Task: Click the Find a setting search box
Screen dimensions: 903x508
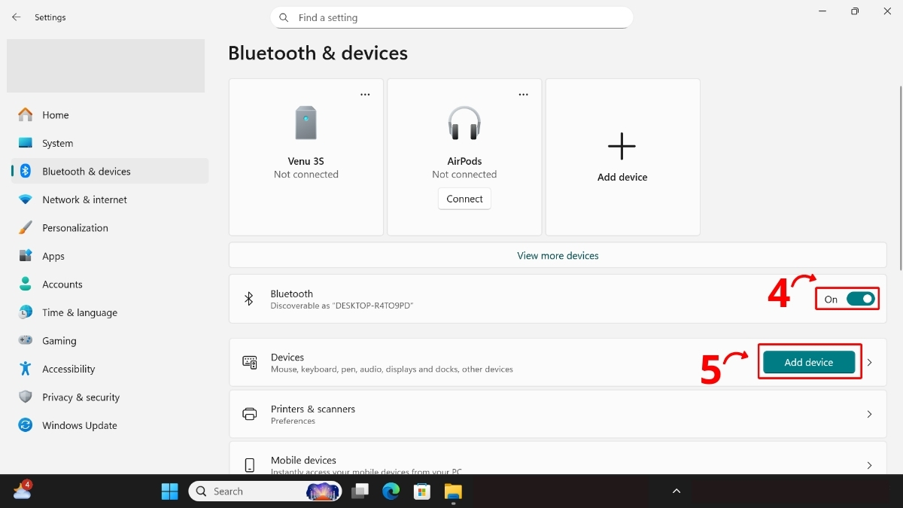Action: (x=451, y=17)
